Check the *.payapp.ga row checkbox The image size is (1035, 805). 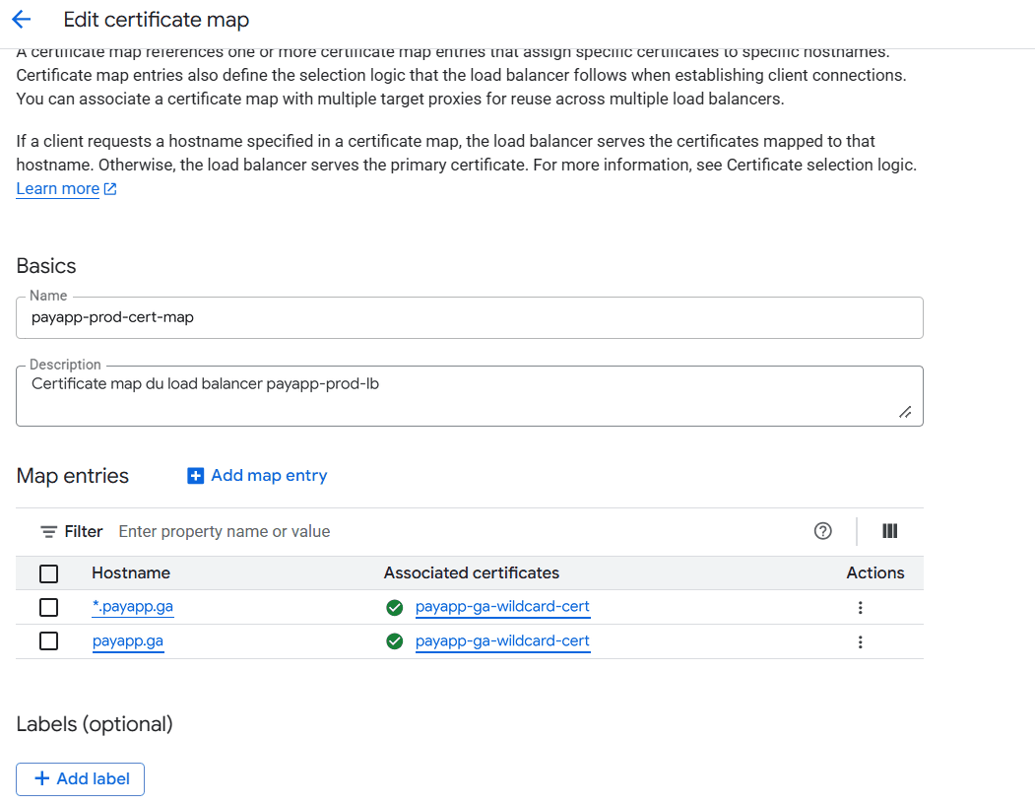pos(49,608)
